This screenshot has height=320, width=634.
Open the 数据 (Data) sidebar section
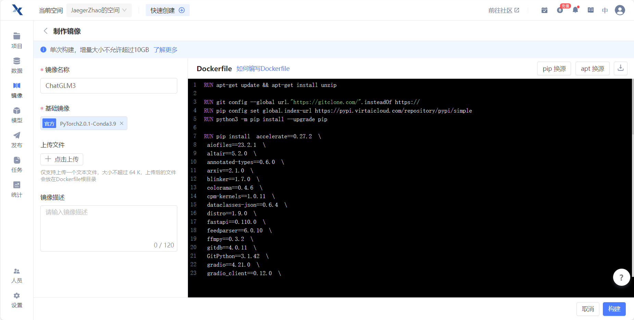pos(16,65)
